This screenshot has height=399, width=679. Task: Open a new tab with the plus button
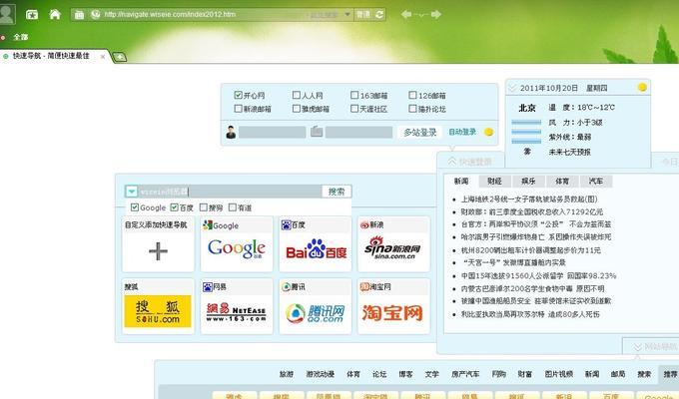120,57
